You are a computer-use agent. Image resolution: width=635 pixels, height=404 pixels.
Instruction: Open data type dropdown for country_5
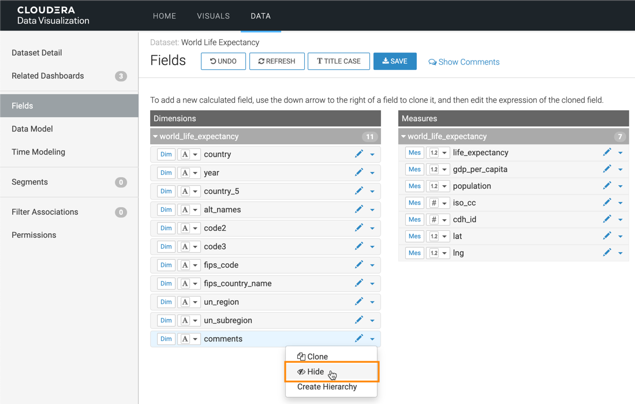coord(189,191)
